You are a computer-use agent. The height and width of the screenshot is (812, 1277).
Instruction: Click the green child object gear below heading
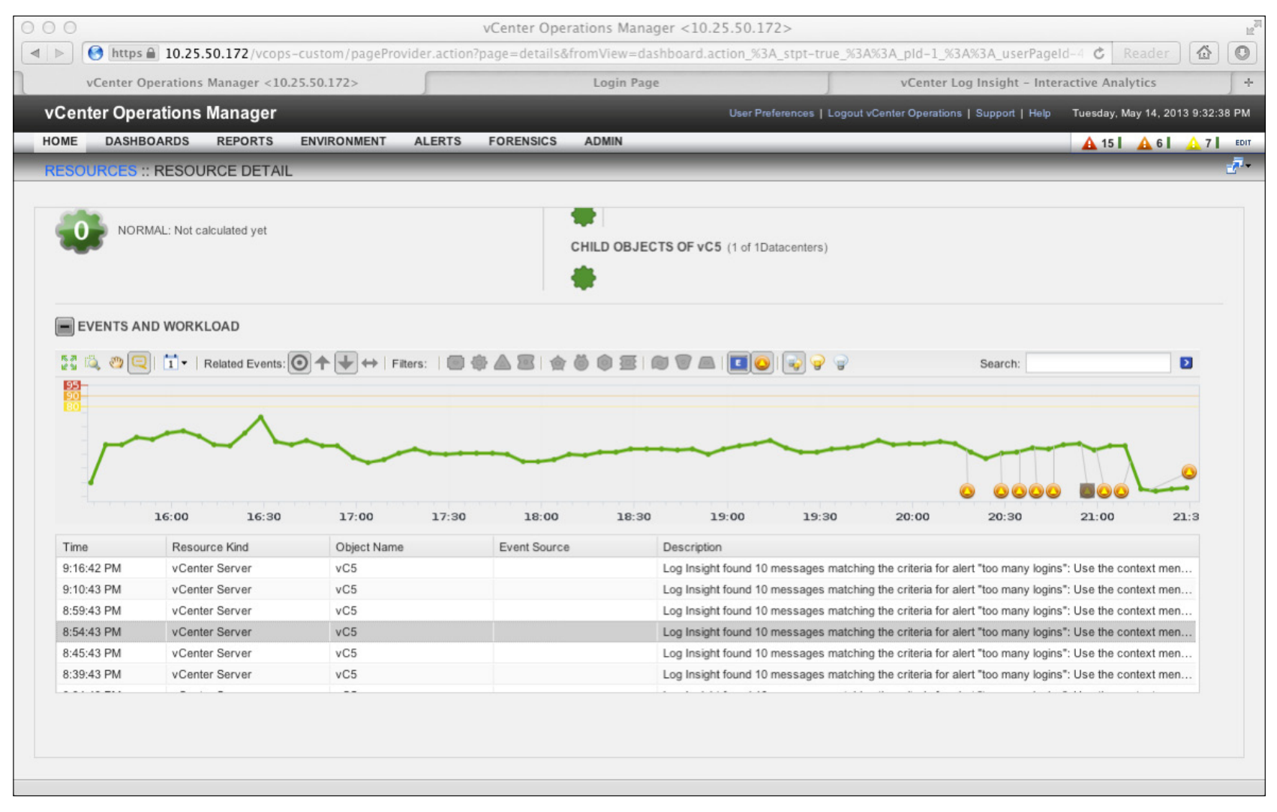584,278
